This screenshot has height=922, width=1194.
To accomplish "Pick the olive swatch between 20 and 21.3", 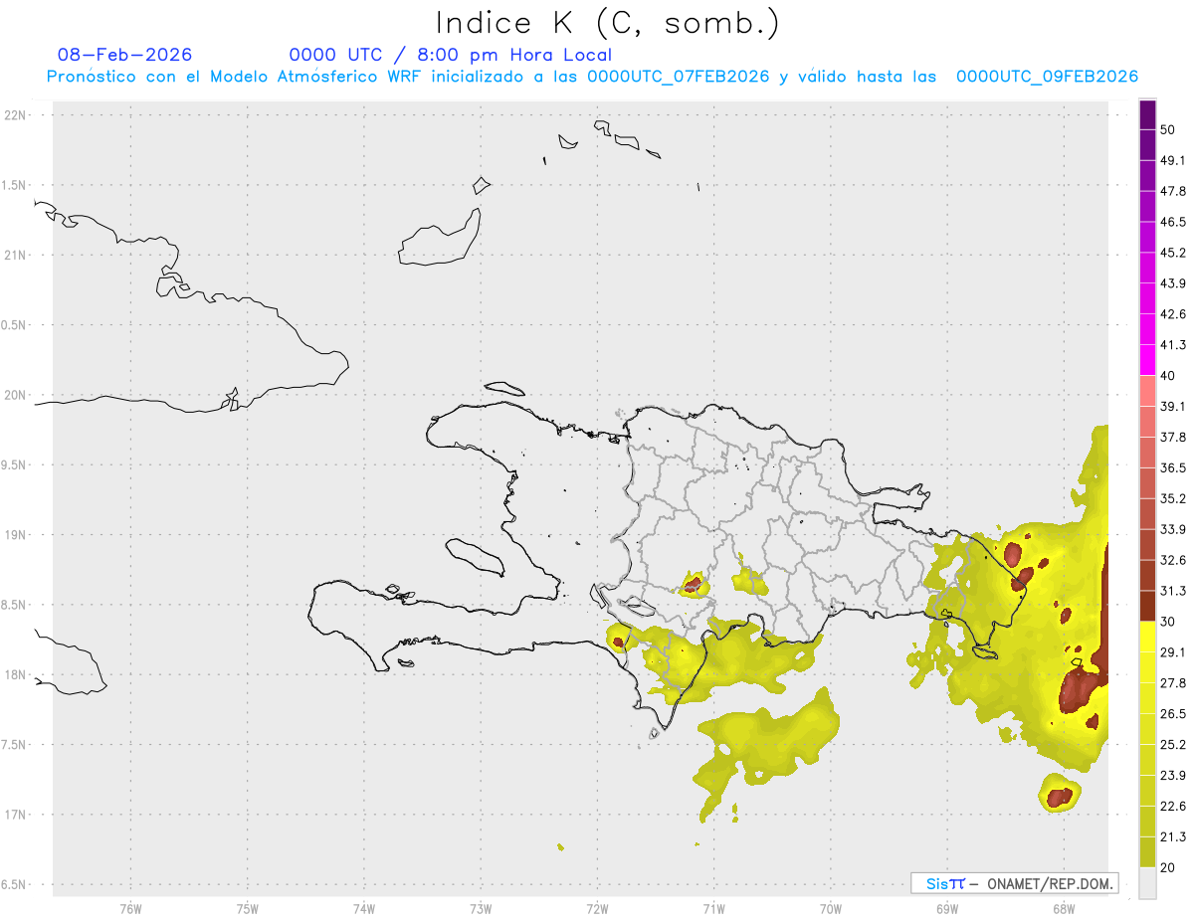I will (x=1147, y=852).
